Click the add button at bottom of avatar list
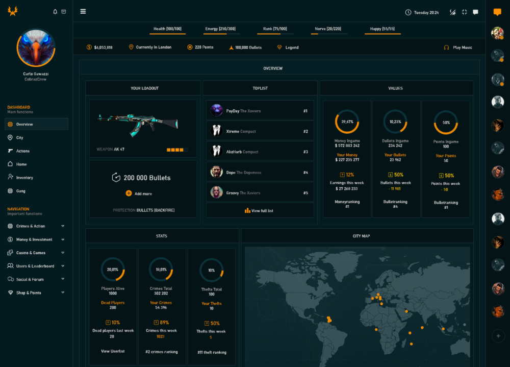 click(498, 336)
